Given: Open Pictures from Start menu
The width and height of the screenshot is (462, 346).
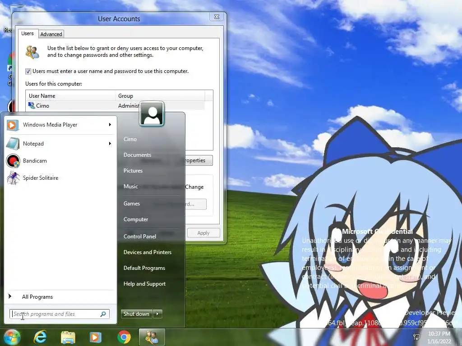Looking at the screenshot, I should pyautogui.click(x=133, y=171).
